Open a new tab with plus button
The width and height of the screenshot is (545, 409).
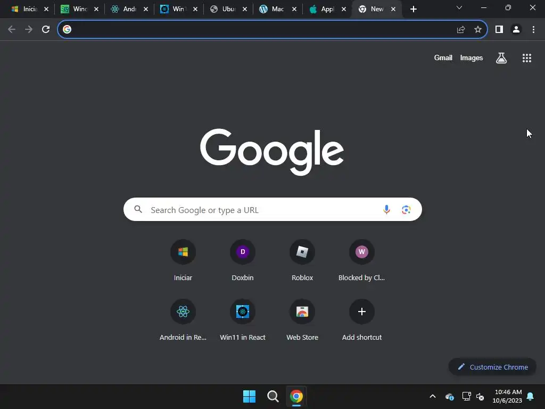[413, 9]
